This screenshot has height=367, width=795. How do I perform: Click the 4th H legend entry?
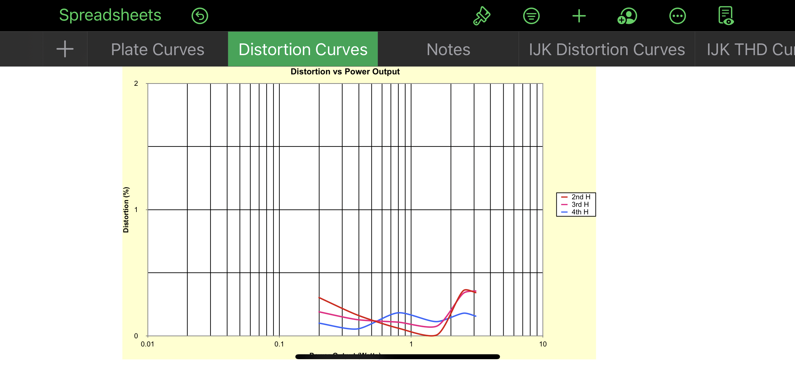click(x=580, y=212)
